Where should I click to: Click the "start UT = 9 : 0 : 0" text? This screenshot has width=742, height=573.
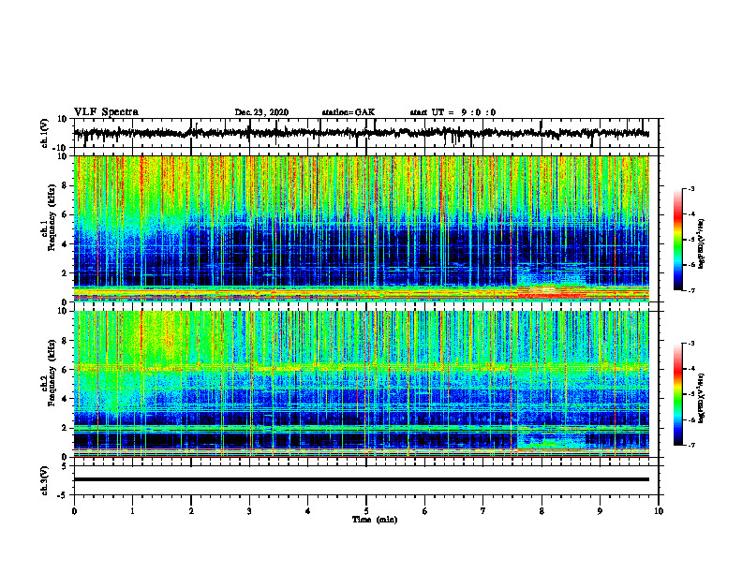click(453, 112)
